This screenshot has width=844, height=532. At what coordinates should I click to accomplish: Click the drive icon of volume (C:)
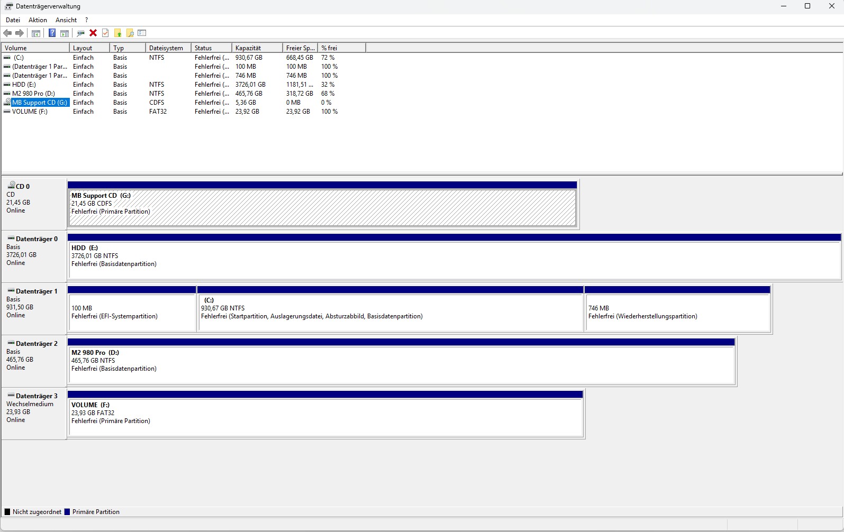[x=7, y=58]
